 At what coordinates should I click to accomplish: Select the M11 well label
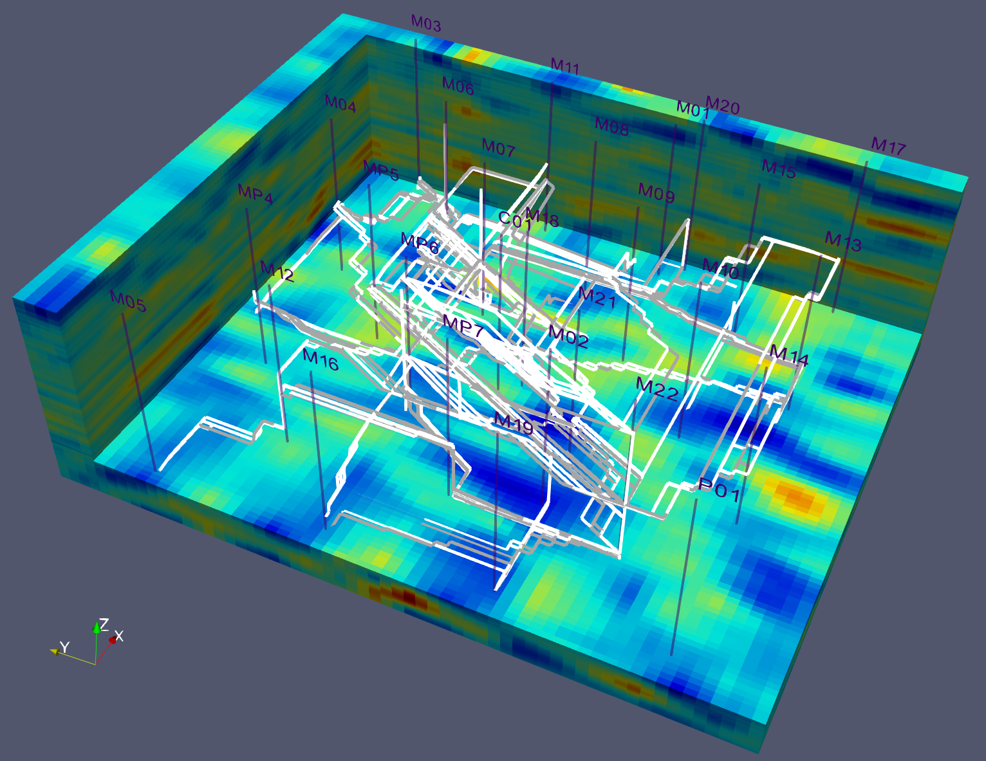point(565,66)
